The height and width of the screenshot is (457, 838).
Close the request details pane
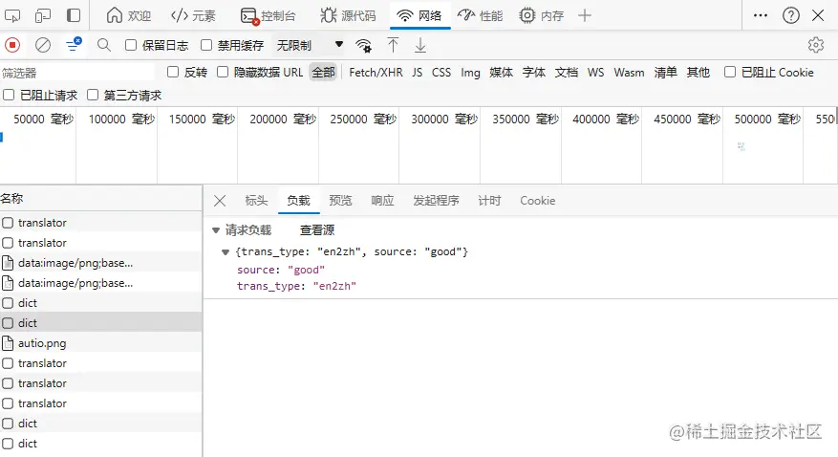click(220, 201)
